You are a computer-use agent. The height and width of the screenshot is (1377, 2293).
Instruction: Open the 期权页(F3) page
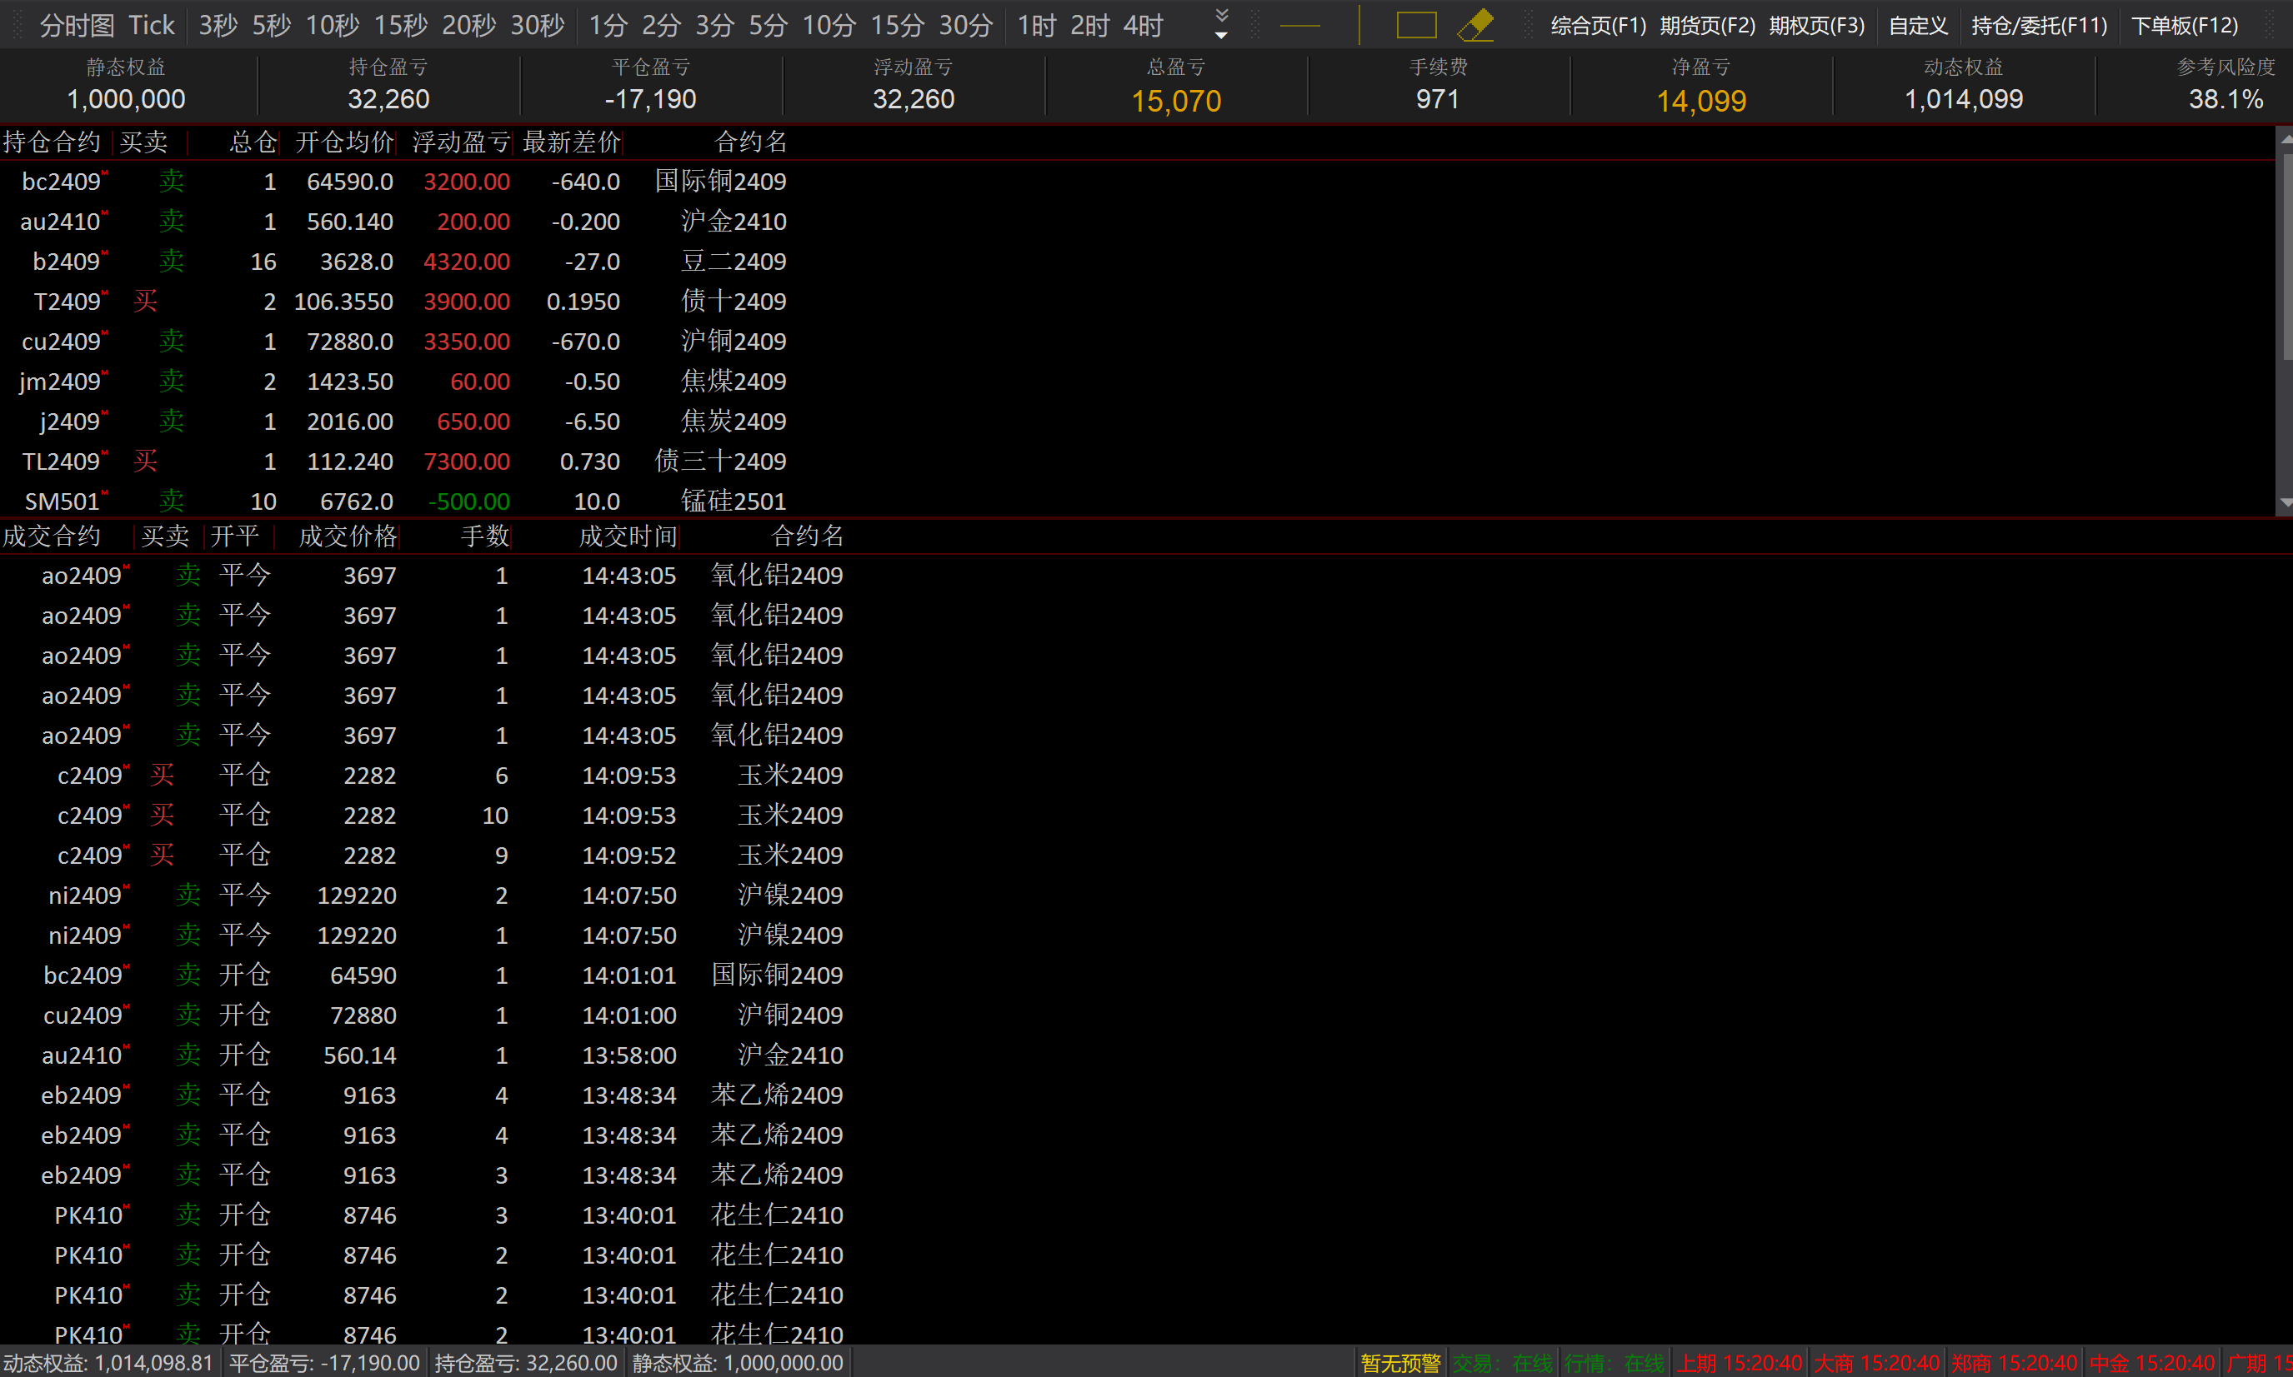coord(1817,25)
